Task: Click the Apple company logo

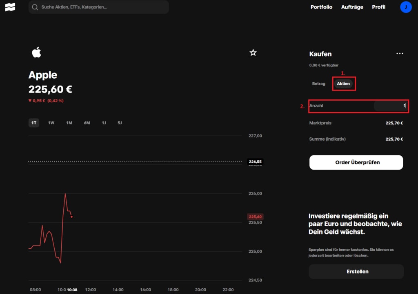Action: coord(36,52)
